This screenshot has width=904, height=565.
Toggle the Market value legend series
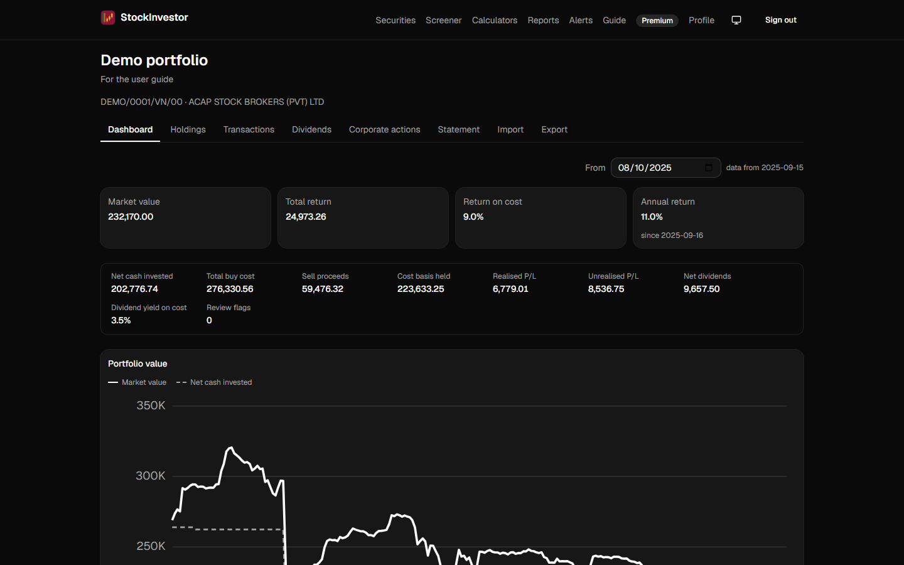point(137,382)
